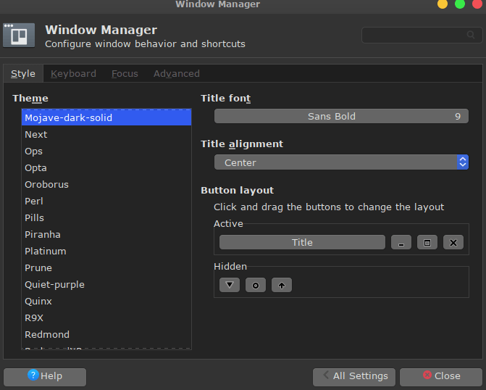Select the Platinum theme
This screenshot has height=390, width=486.
106,252
